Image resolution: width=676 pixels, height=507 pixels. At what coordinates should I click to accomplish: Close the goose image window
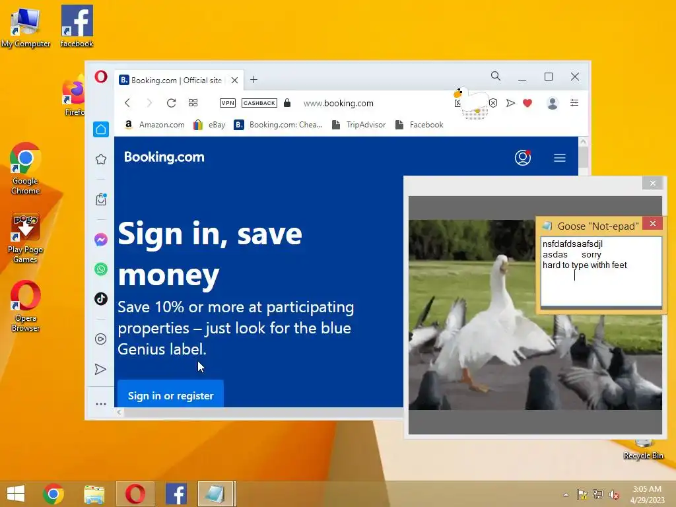[653, 184]
